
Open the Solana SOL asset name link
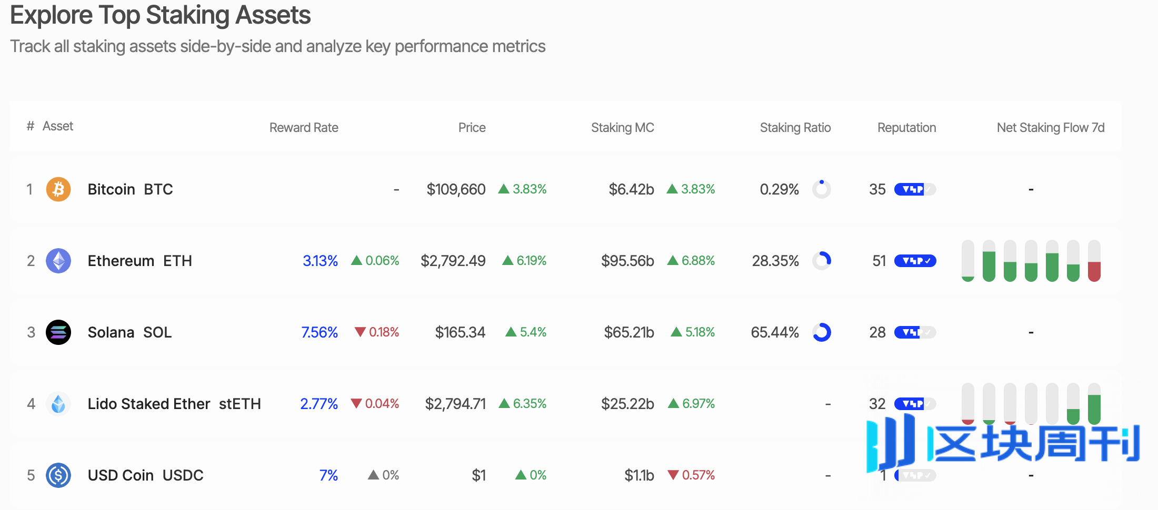tap(129, 332)
